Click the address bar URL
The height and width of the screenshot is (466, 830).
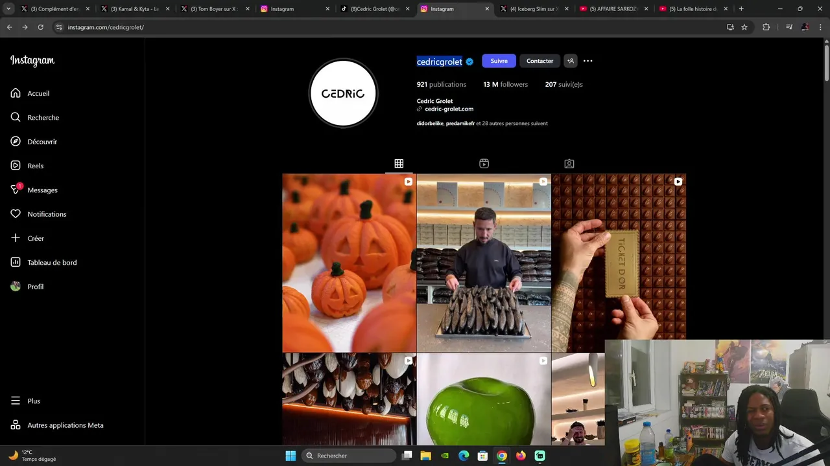point(106,27)
